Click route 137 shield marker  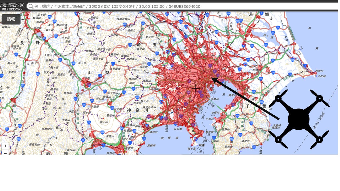(105, 92)
